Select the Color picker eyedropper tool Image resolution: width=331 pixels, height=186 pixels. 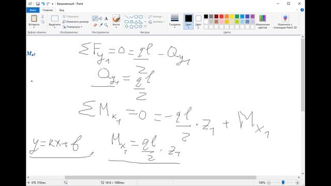[101, 25]
